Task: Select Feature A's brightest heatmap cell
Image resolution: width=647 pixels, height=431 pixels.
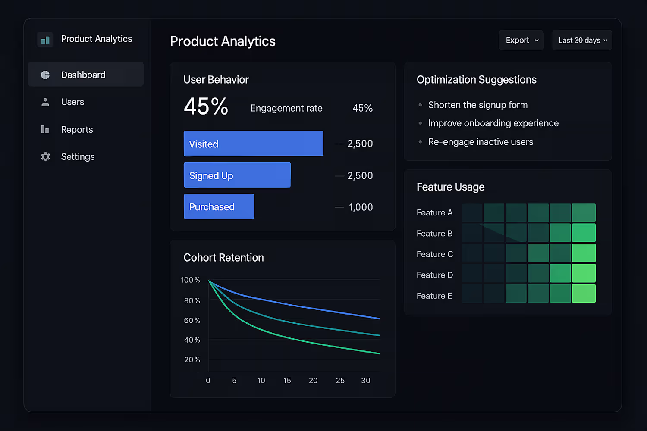Action: pos(584,212)
